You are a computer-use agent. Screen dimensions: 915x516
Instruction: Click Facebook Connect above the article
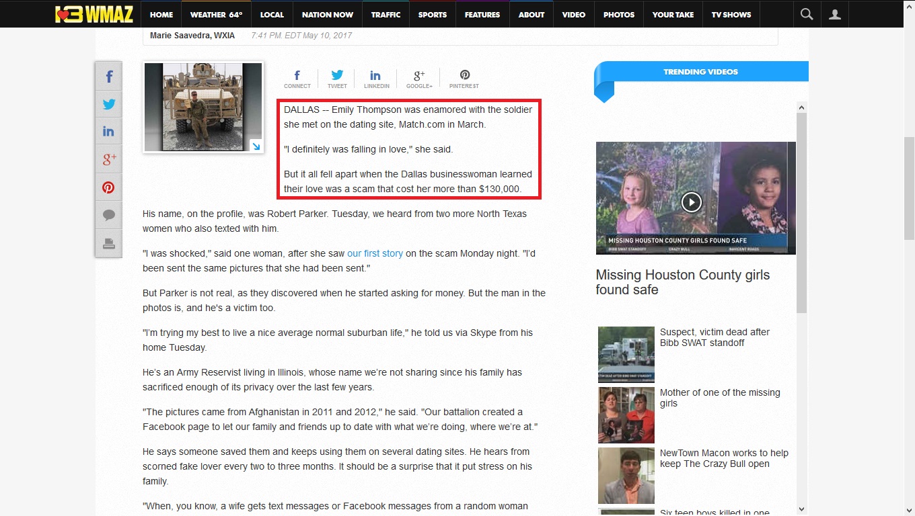[297, 79]
